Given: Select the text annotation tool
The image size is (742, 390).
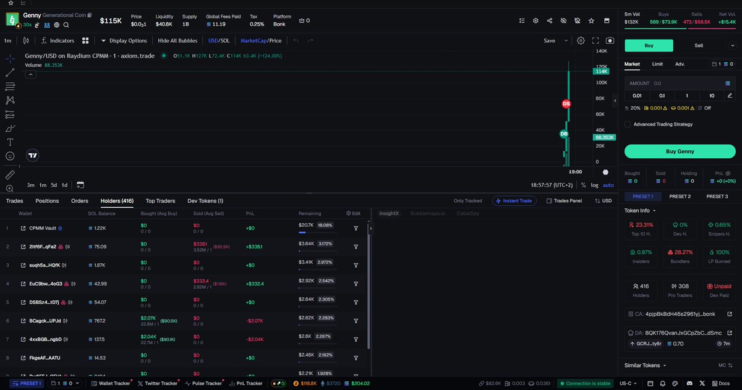Looking at the screenshot, I should pyautogui.click(x=10, y=142).
